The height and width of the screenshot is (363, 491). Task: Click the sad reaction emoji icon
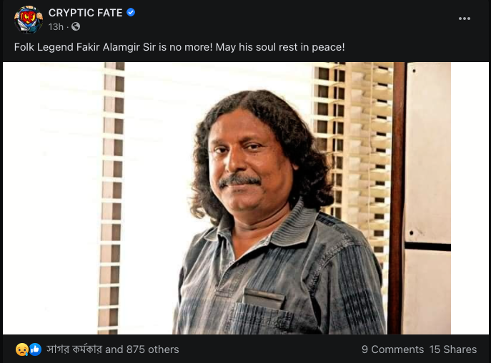22,349
